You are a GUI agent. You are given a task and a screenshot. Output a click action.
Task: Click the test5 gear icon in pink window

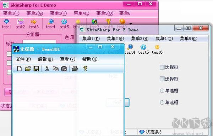click(64, 22)
